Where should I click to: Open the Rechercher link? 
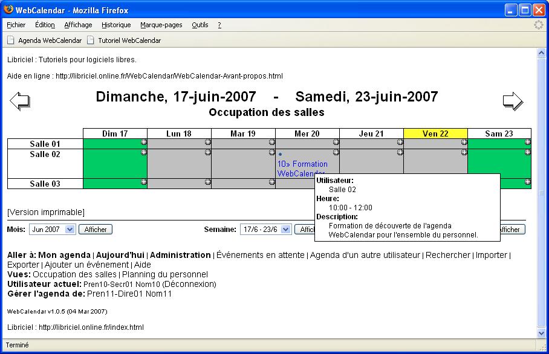pos(448,255)
